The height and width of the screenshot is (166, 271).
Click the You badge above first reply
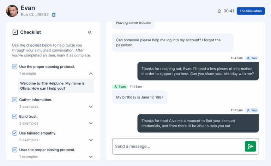click(x=252, y=58)
